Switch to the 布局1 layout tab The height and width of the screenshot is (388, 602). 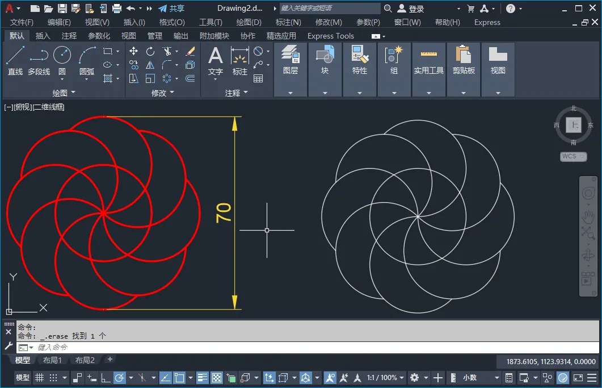point(52,360)
